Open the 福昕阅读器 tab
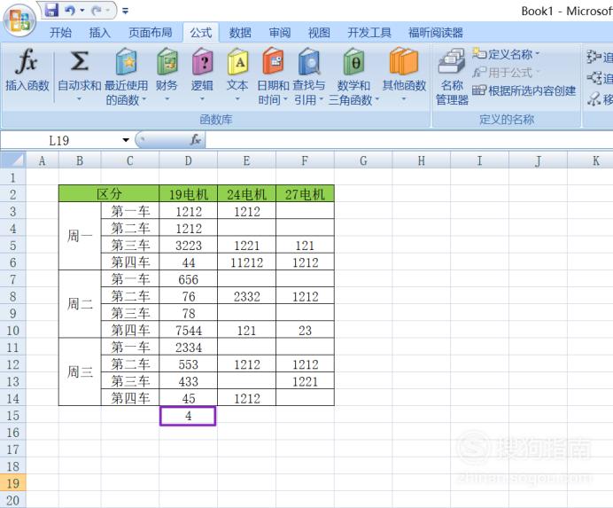This screenshot has height=508, width=613. [436, 33]
